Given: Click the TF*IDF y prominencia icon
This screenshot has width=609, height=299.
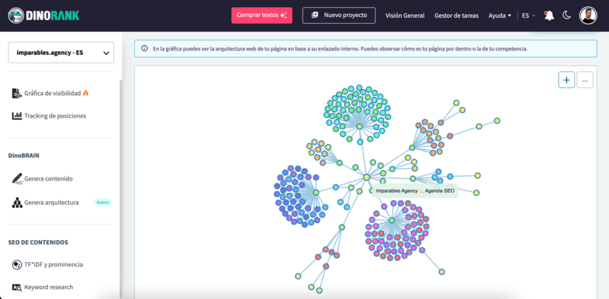Looking at the screenshot, I should (17, 265).
